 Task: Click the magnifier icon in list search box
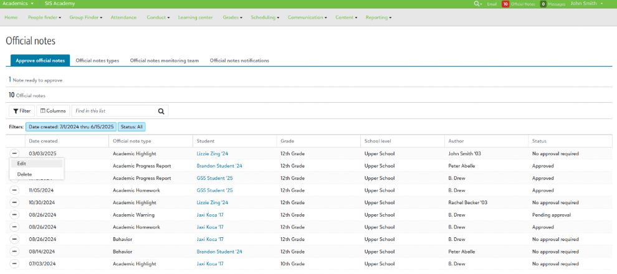pos(161,111)
